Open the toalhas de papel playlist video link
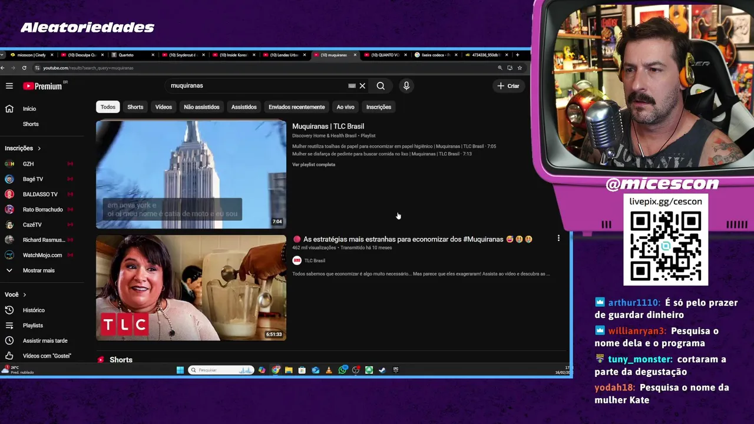754x424 pixels. tap(394, 147)
